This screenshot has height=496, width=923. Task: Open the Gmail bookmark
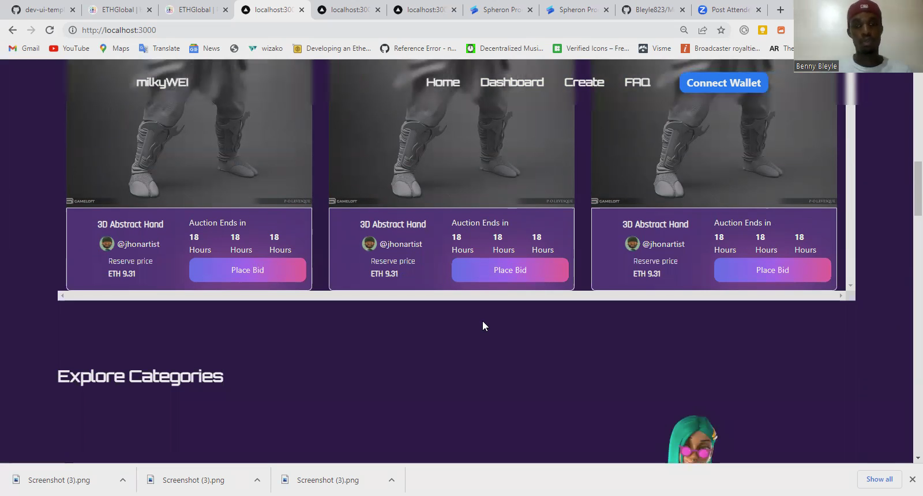click(24, 48)
